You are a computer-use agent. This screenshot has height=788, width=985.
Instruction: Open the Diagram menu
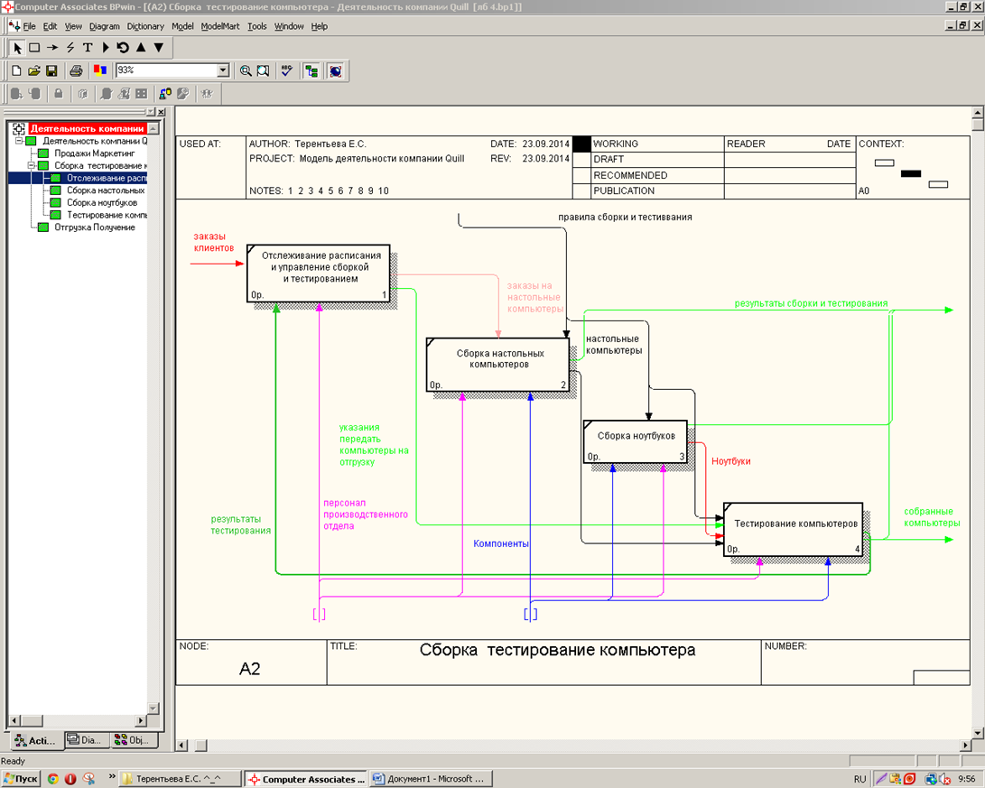pos(104,26)
